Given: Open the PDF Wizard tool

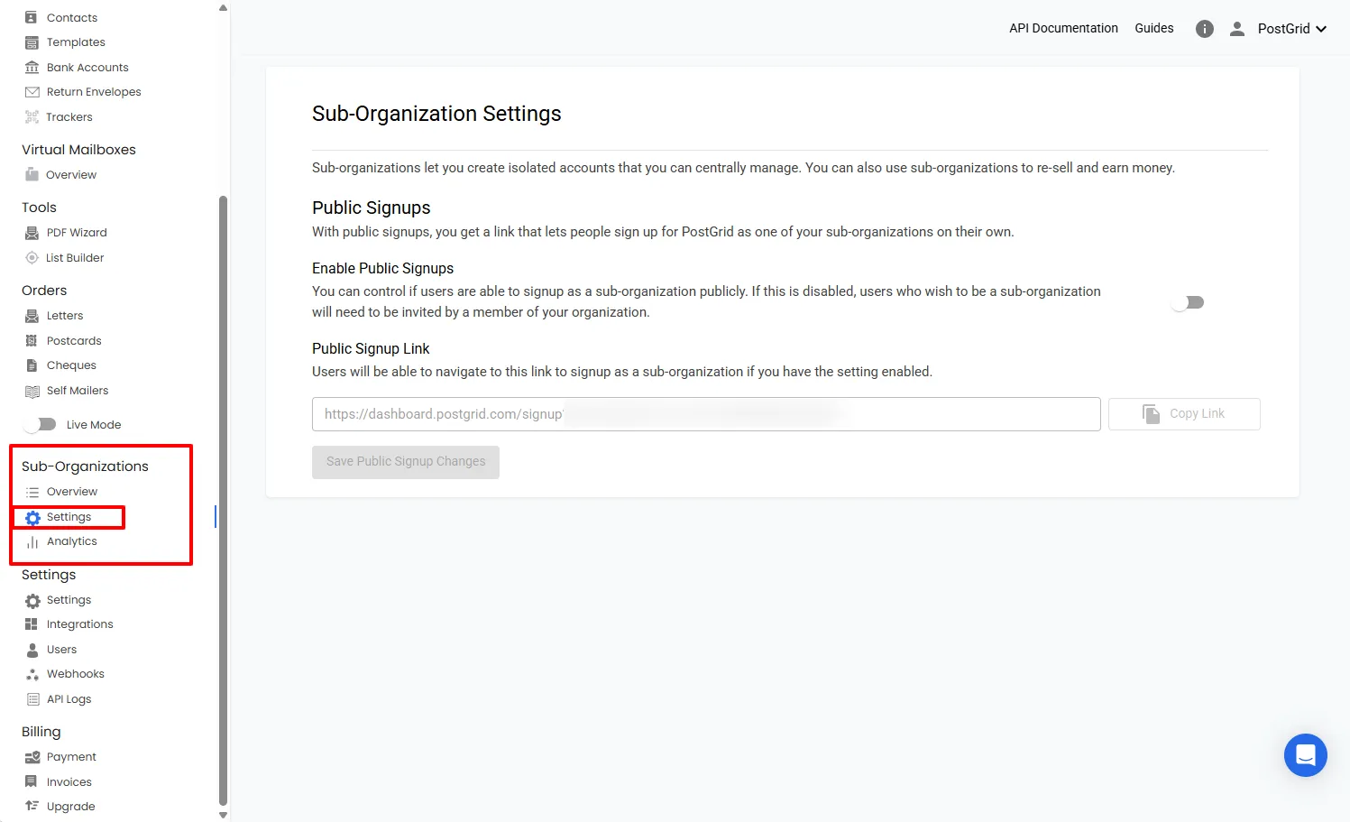Looking at the screenshot, I should tap(77, 232).
